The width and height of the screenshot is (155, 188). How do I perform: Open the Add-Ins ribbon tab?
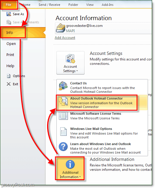pyautogui.click(x=107, y=5)
